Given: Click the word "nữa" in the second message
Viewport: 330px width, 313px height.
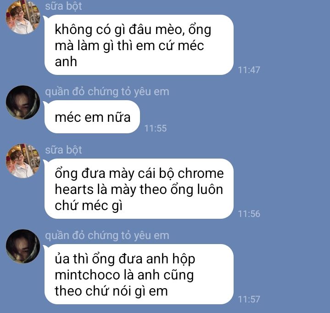Looking at the screenshot, I should (x=119, y=117).
